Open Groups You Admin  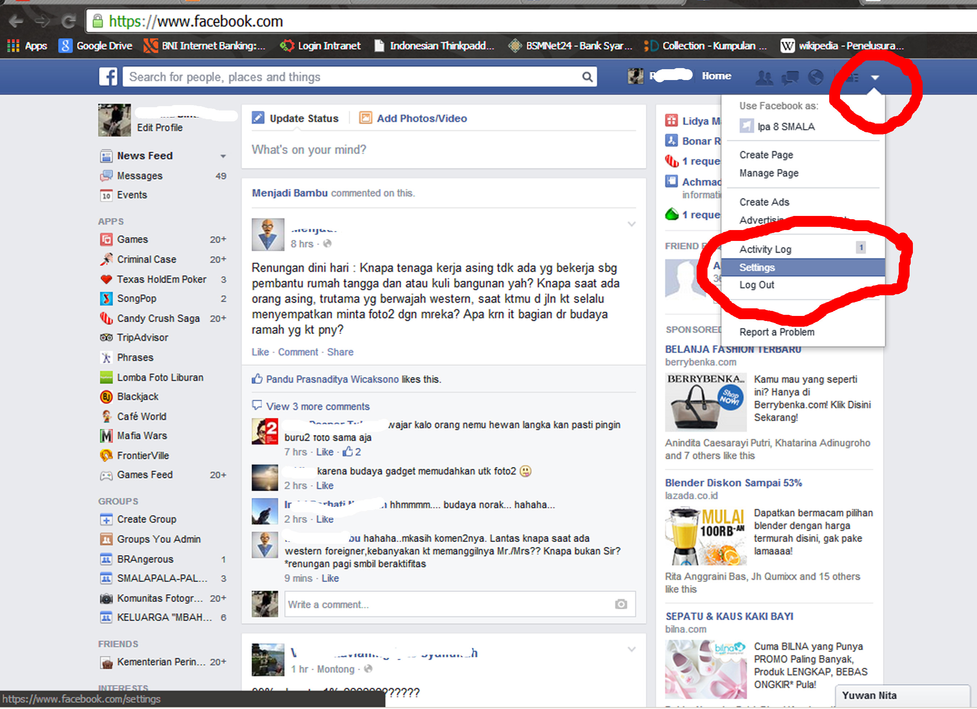tap(150, 539)
